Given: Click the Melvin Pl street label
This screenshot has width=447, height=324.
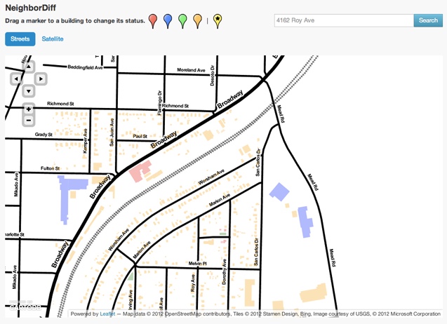Looking at the screenshot, I should coord(197,264).
